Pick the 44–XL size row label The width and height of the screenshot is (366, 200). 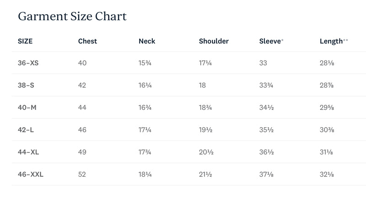point(28,152)
